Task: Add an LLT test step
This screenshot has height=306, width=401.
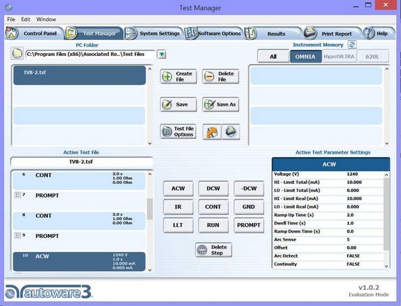Action: [178, 225]
